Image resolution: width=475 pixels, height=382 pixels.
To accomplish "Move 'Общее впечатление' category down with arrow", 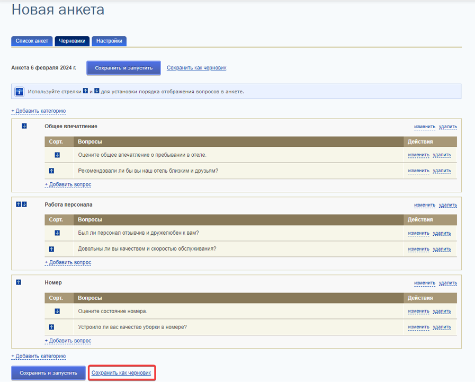I will point(24,126).
